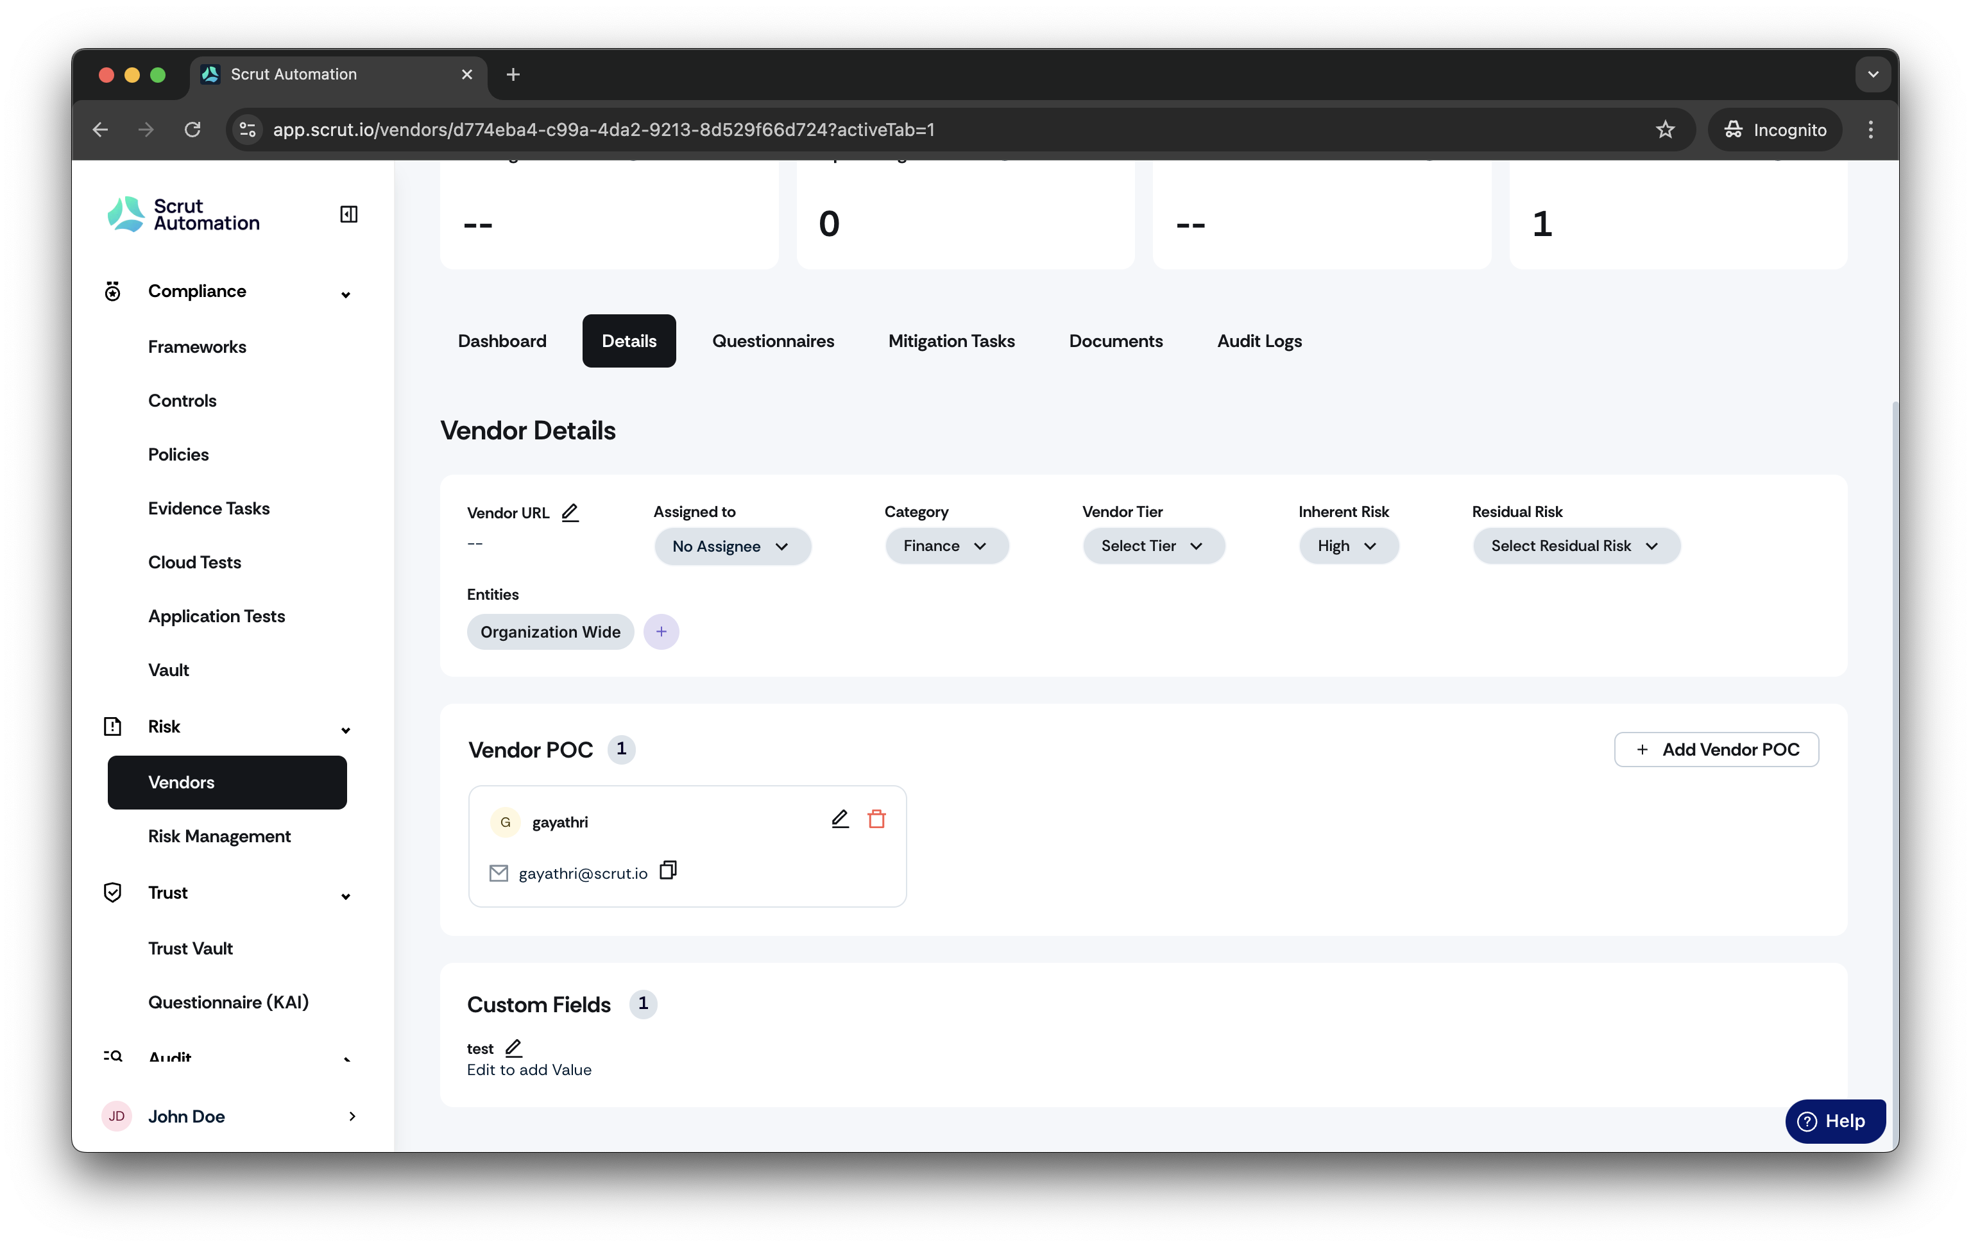Collapse the Trust section chevron

tap(345, 896)
